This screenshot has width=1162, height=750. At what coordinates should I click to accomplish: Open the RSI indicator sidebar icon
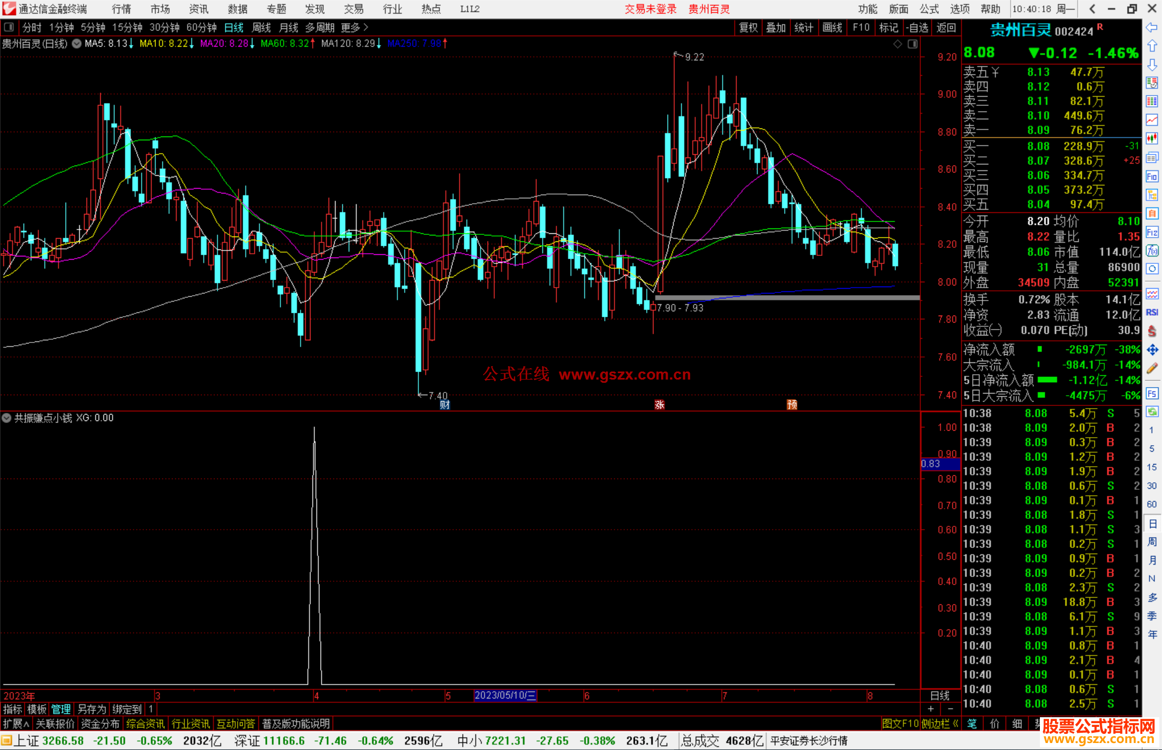pos(1152,312)
